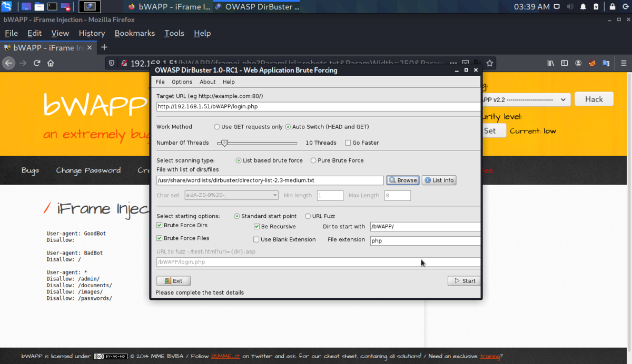The width and height of the screenshot is (632, 364).
Task: Close the bWAPP iFrame Injection browser tab
Action: click(89, 47)
